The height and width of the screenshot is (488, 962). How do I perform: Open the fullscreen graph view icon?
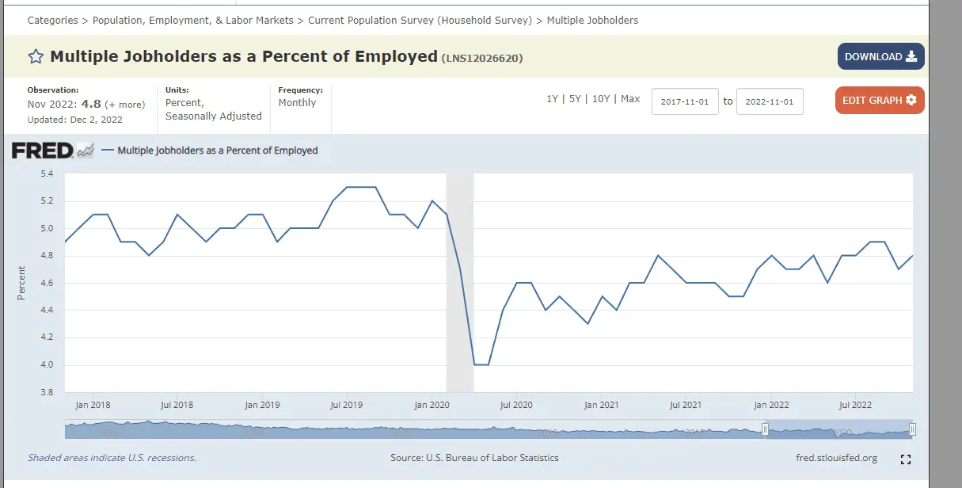(907, 459)
